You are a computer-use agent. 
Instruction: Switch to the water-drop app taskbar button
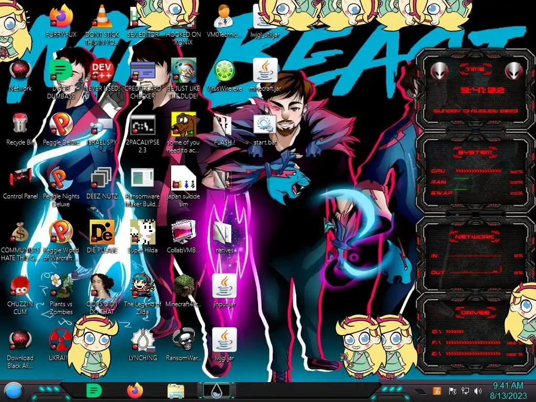coord(216,390)
